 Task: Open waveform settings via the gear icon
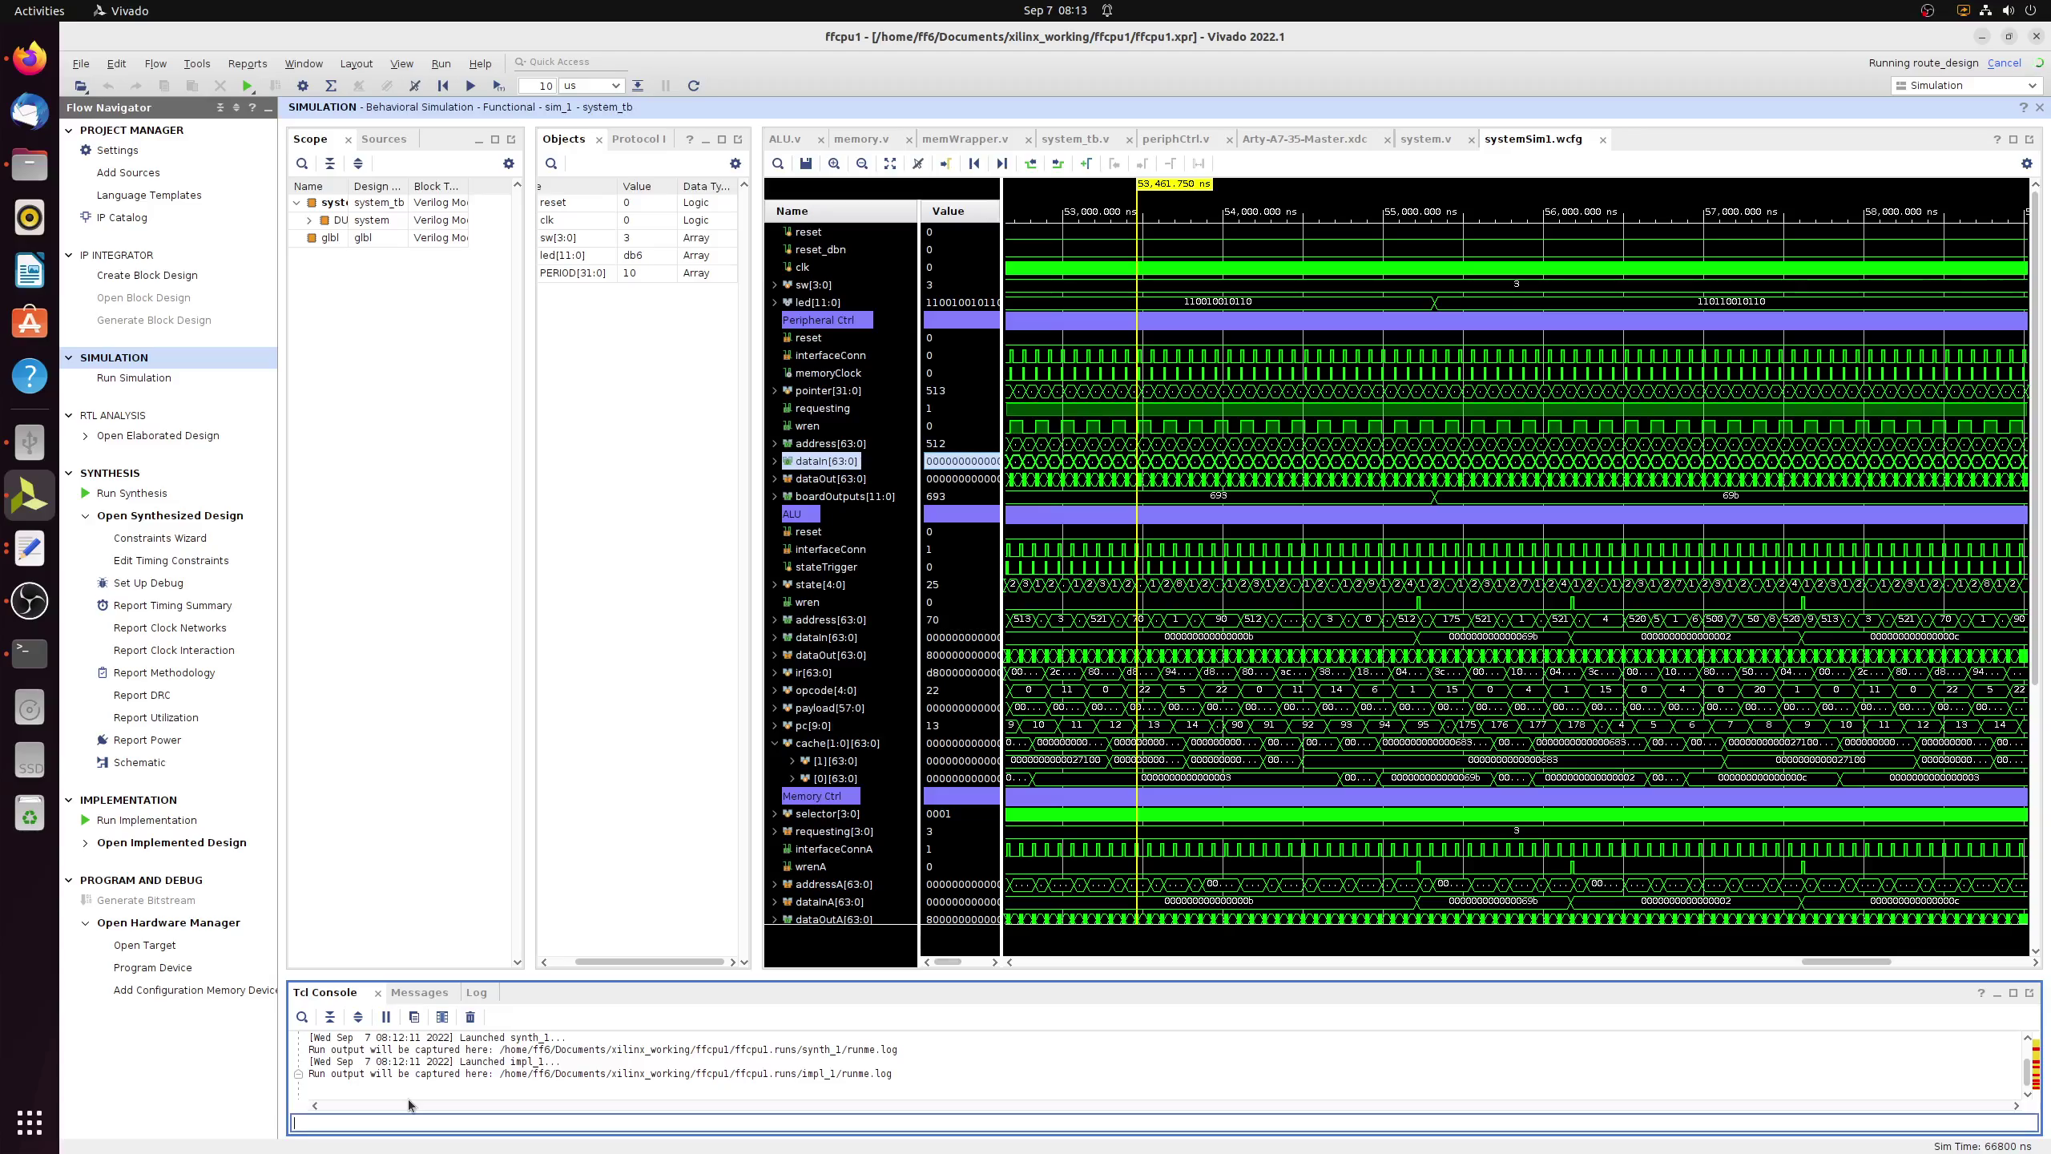[x=2026, y=163]
